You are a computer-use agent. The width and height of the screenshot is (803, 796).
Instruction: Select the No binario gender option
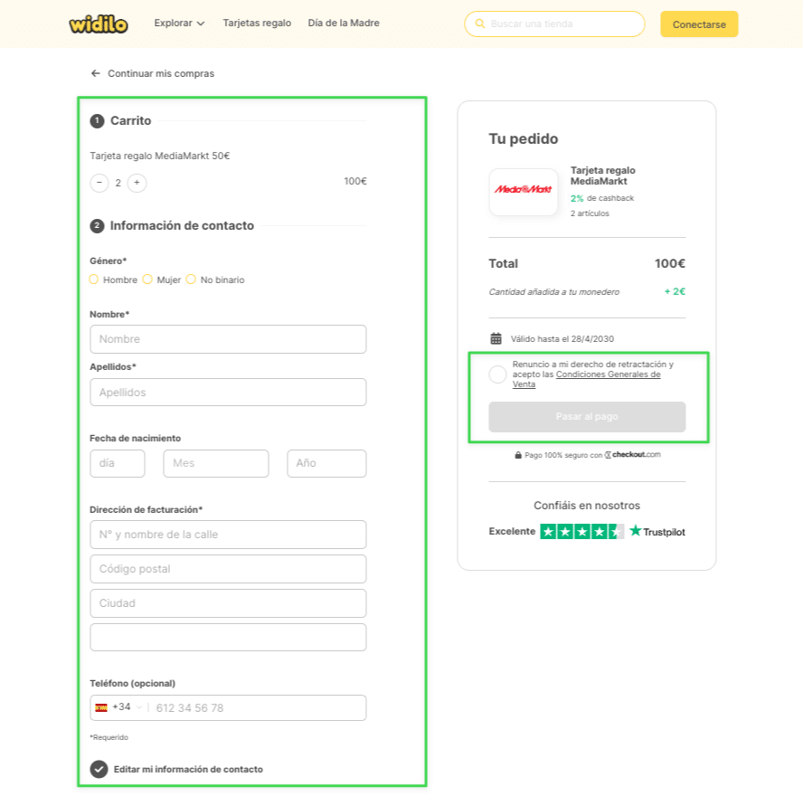(x=191, y=280)
